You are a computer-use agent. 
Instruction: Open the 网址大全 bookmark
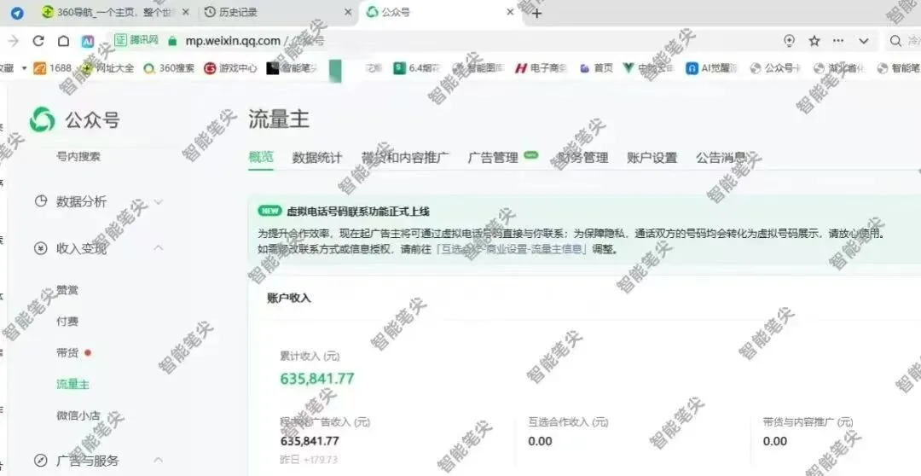(107, 68)
